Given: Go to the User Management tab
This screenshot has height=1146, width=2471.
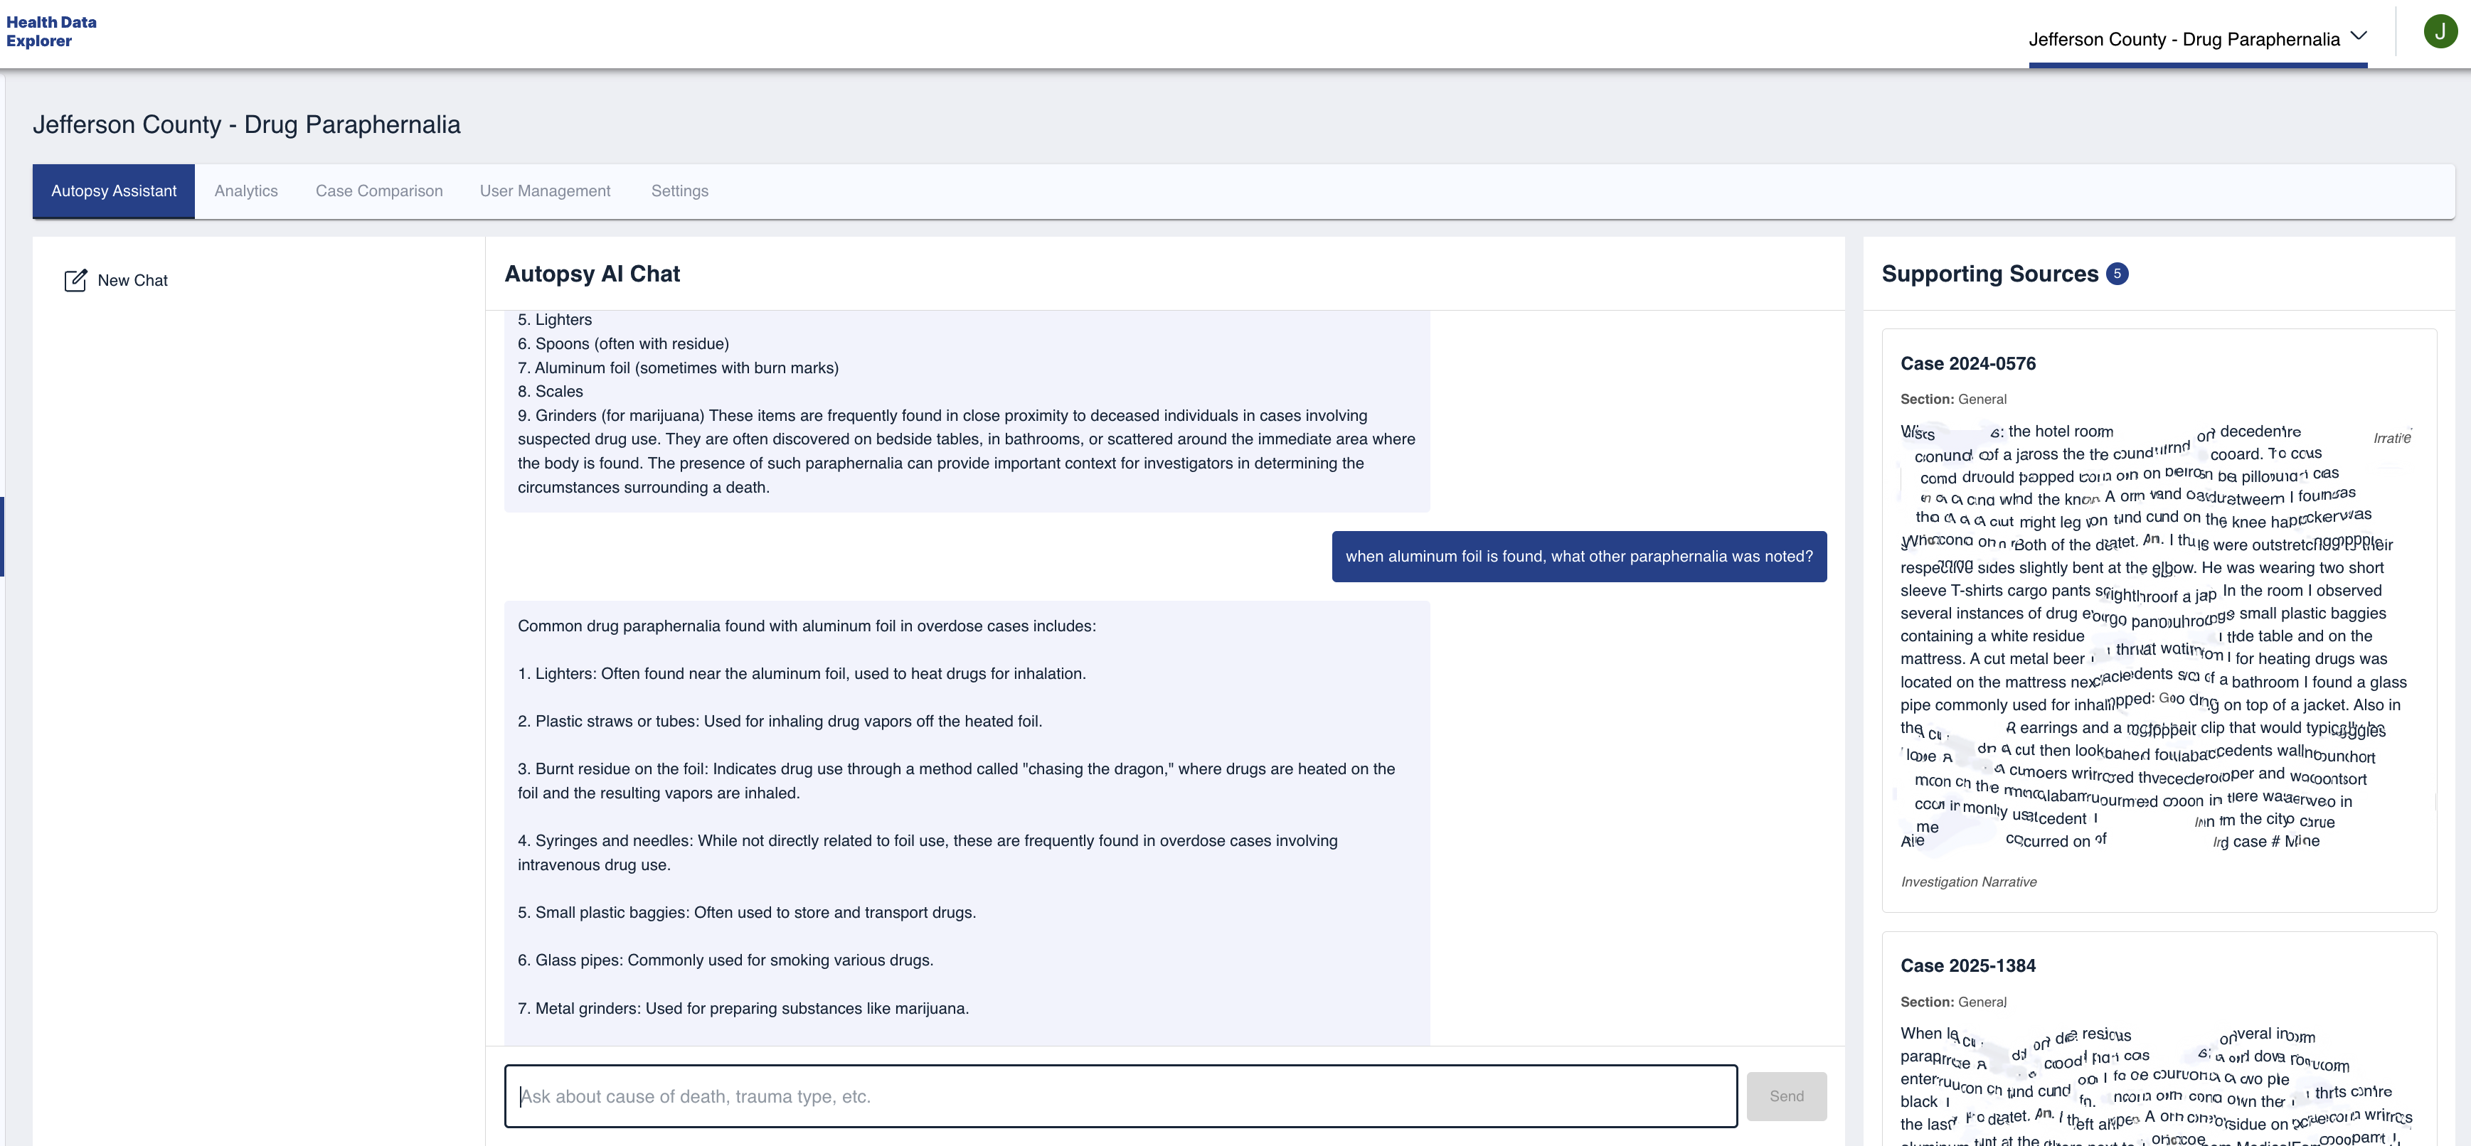Looking at the screenshot, I should (545, 191).
